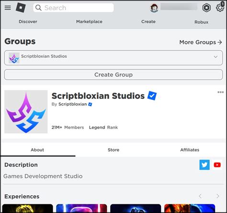
Task: Go to the Marketplace tab
Action: (89, 22)
